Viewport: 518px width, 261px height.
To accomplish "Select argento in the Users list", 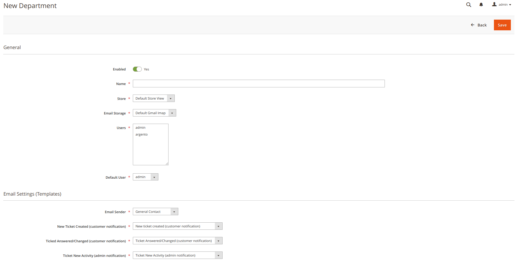I will (150, 134).
